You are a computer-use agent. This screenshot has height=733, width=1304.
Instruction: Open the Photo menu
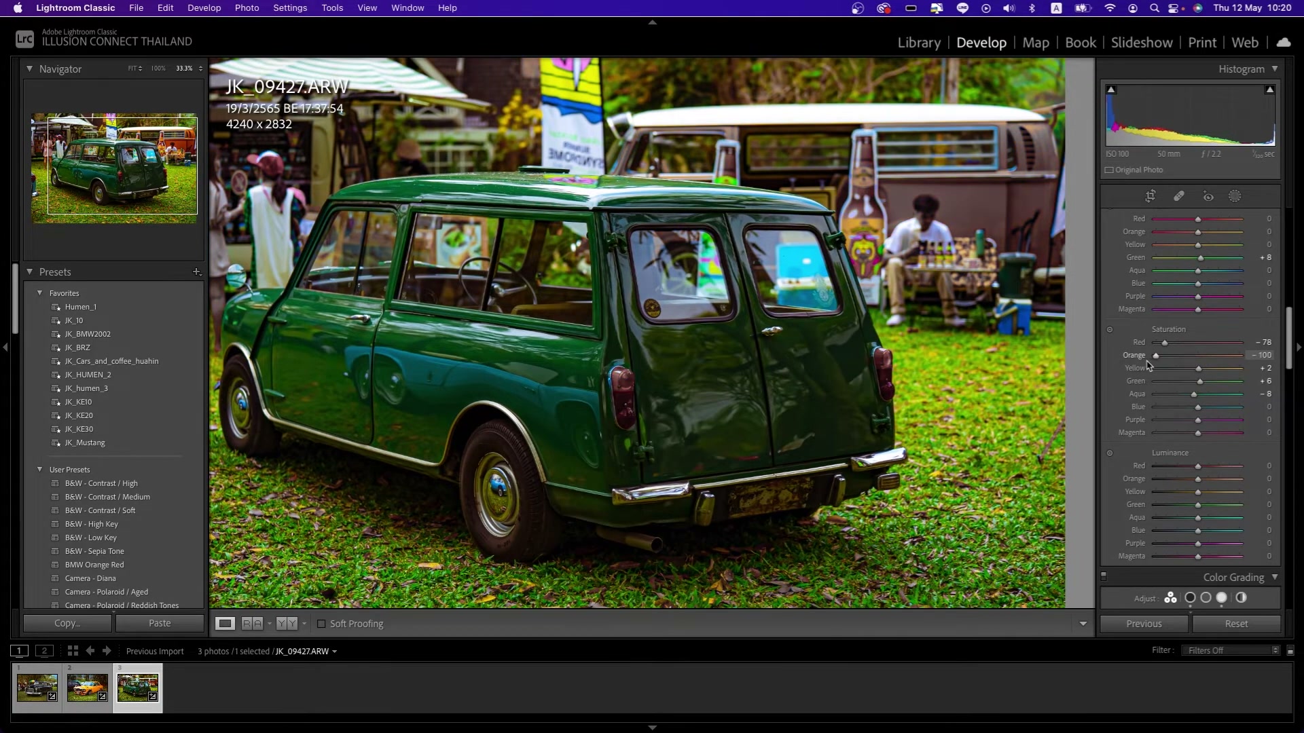tap(247, 8)
